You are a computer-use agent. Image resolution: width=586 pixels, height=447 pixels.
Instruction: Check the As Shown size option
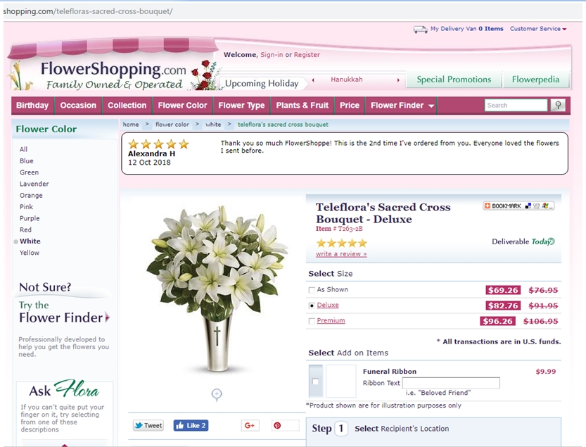tap(312, 289)
